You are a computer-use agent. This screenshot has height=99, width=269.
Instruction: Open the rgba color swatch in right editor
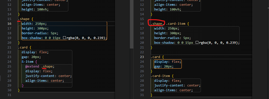pyautogui.click(x=197, y=43)
